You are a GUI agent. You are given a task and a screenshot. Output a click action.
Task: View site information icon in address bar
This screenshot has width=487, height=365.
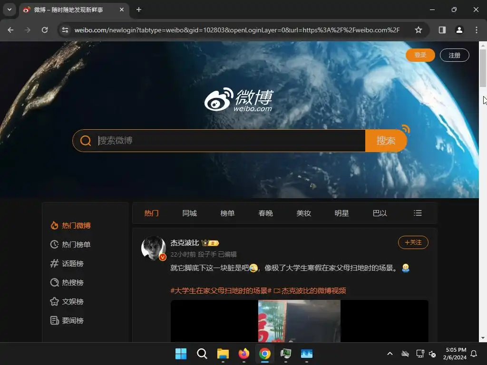coord(65,30)
